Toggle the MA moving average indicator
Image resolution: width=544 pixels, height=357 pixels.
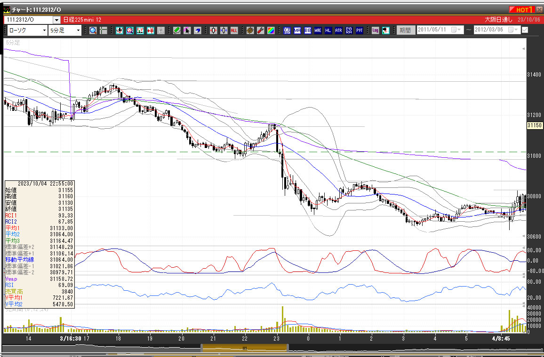point(297,31)
